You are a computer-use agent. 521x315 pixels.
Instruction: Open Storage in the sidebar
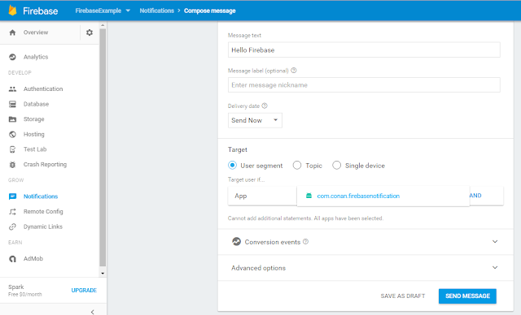pos(34,119)
